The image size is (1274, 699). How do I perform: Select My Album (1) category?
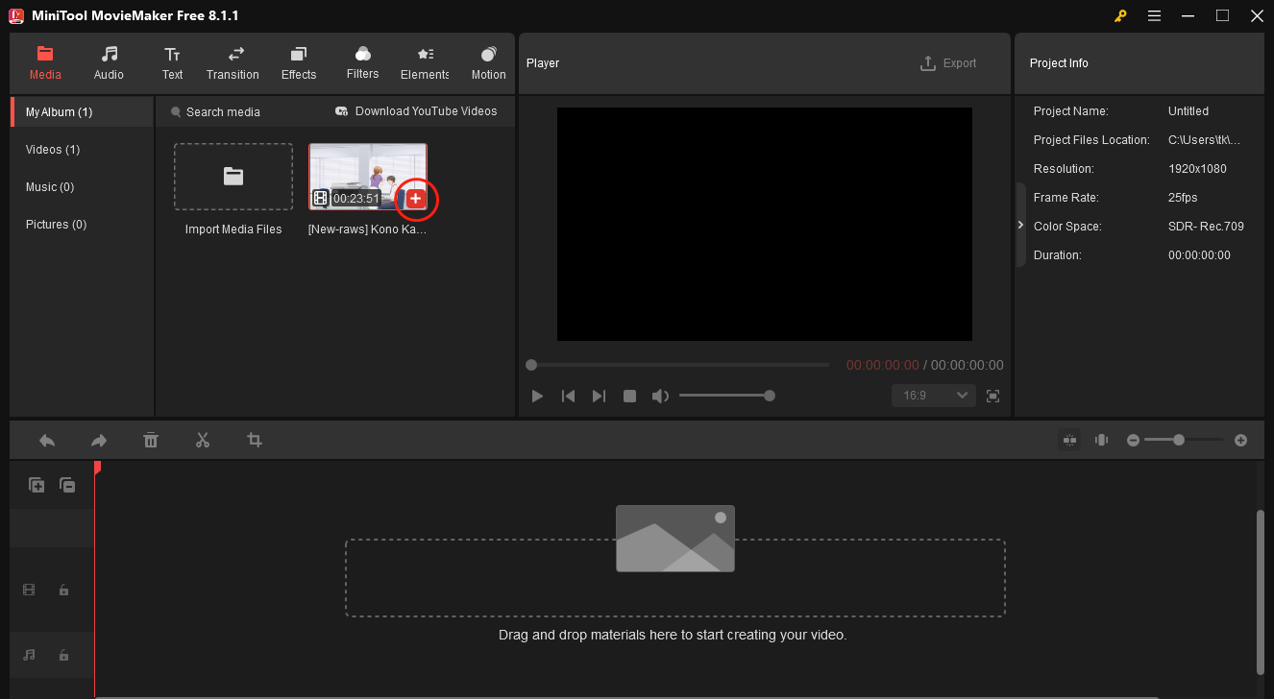[82, 112]
